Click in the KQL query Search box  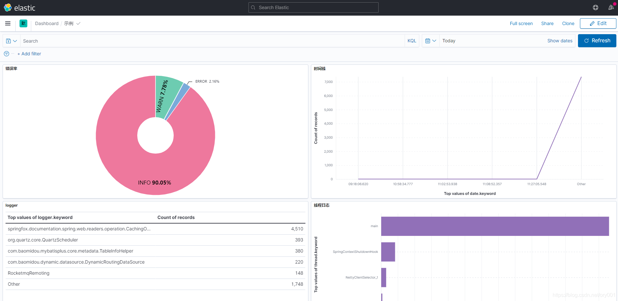coord(212,41)
